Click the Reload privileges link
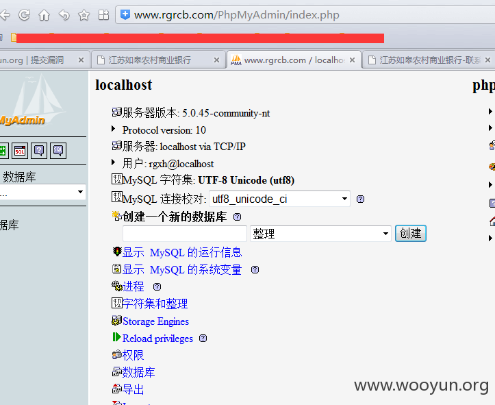495x405 pixels. pyautogui.click(x=157, y=338)
